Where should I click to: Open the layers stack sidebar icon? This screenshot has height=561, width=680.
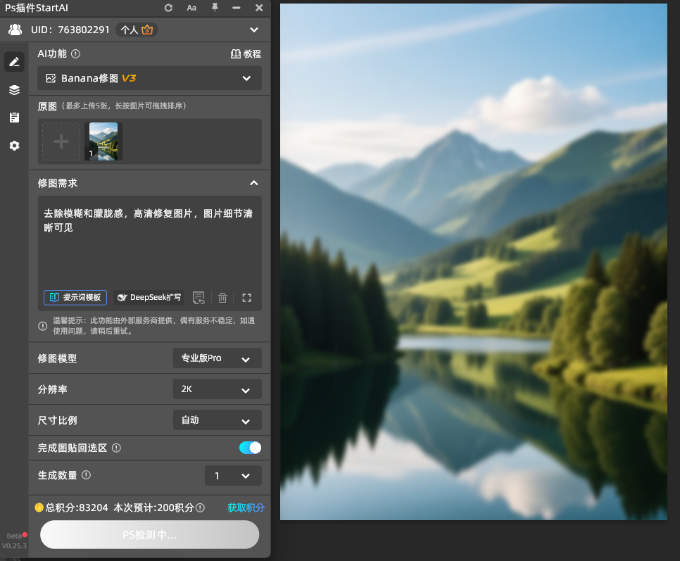click(14, 89)
